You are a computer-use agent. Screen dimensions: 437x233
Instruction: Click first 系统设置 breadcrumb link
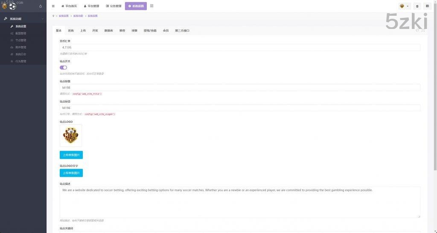tap(64, 16)
